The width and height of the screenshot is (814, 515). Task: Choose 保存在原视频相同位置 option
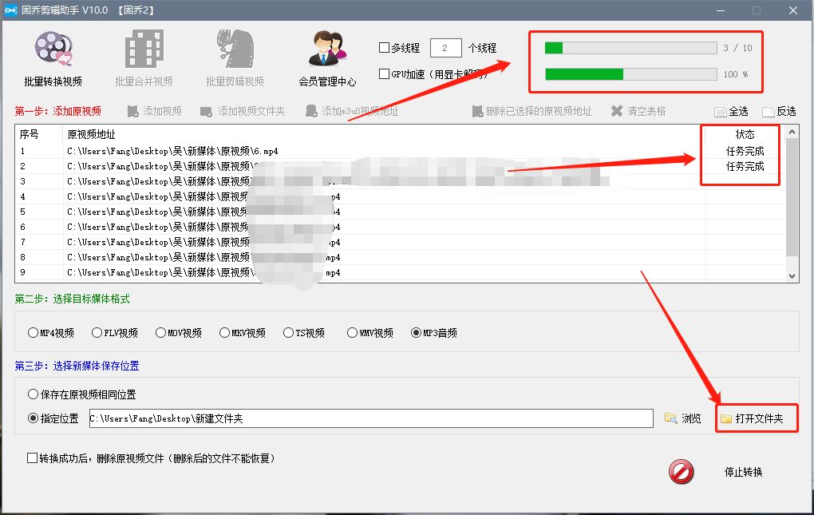click(82, 394)
